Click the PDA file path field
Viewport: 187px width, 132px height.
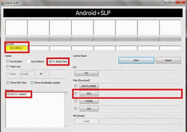(140, 93)
